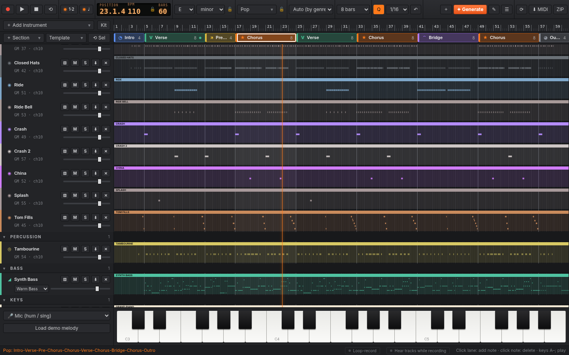The height and width of the screenshot is (355, 569).
Task: Toggle the loop playback button
Action: (x=51, y=9)
